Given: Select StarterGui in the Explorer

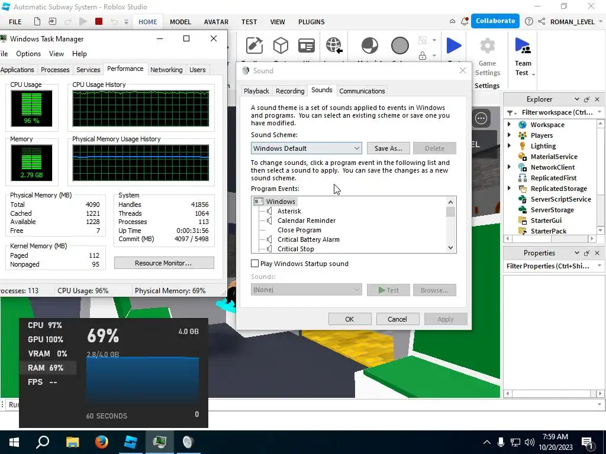Looking at the screenshot, I should 546,220.
